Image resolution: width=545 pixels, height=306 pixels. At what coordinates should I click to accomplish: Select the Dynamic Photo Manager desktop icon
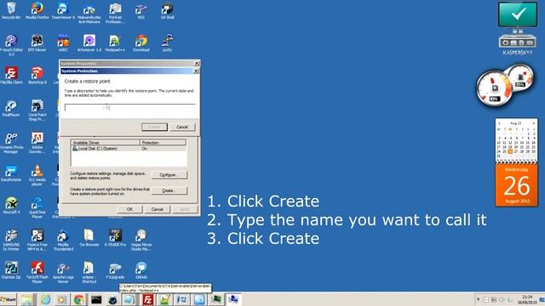point(11,143)
